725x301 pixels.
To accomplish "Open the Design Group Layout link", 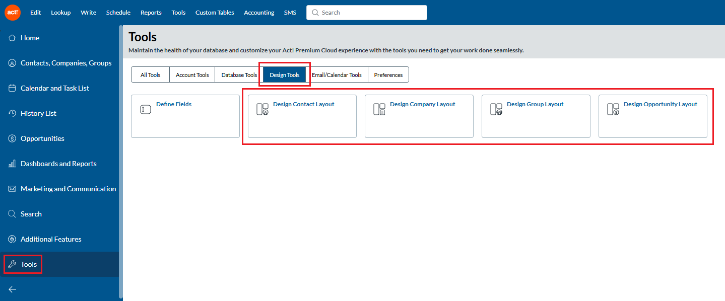I will pos(535,104).
